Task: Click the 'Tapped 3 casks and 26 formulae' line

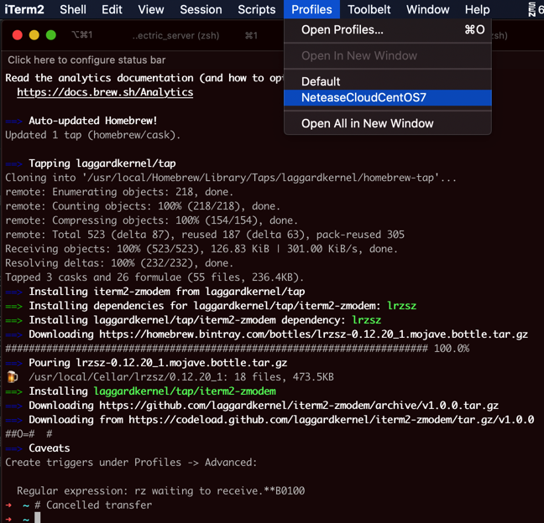Action: (x=154, y=277)
